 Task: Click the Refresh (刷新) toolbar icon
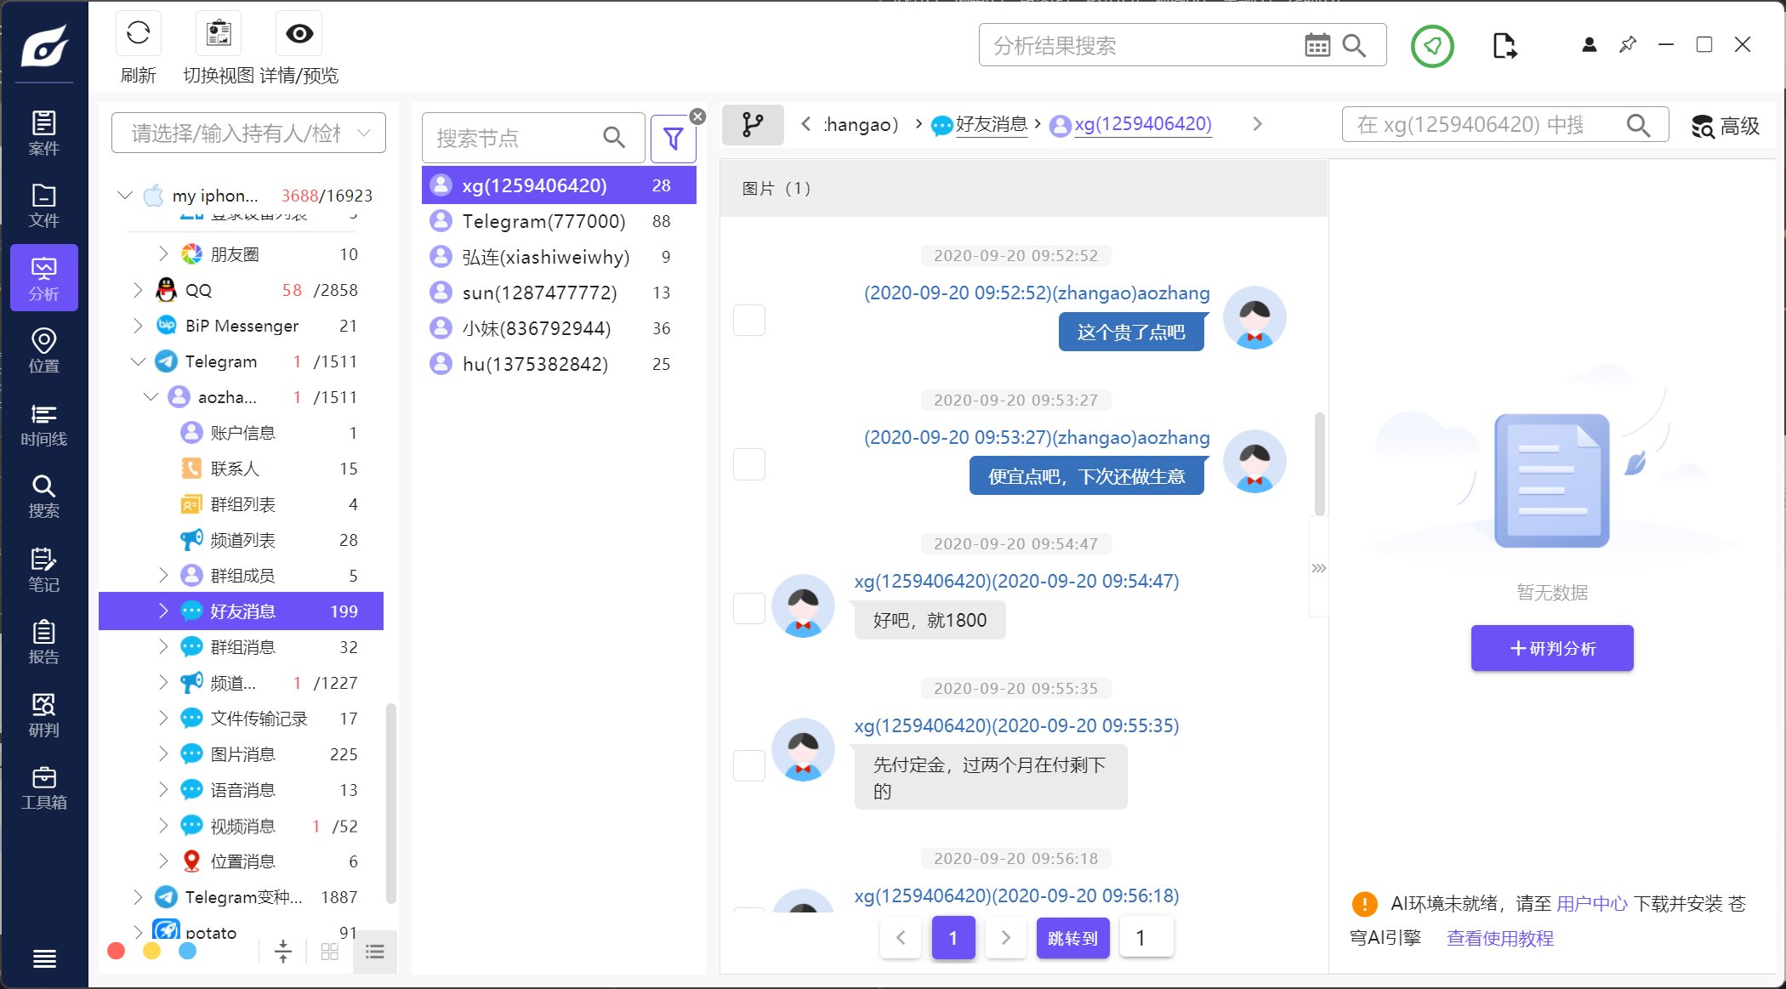138,34
